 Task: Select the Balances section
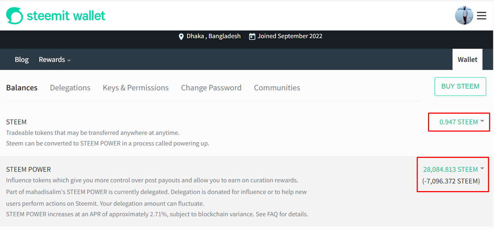[22, 88]
